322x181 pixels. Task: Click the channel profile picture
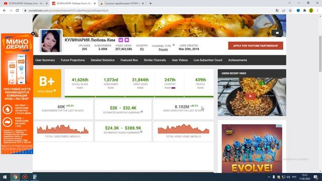(x=51, y=41)
